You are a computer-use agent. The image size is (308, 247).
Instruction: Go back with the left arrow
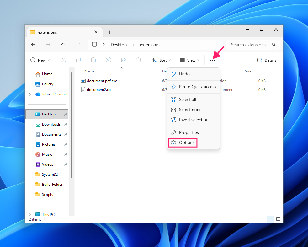tap(33, 45)
